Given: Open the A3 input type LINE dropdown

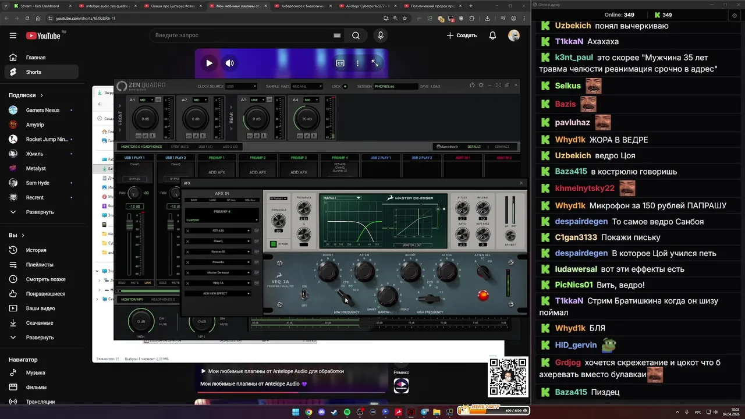Looking at the screenshot, I should tap(258, 100).
